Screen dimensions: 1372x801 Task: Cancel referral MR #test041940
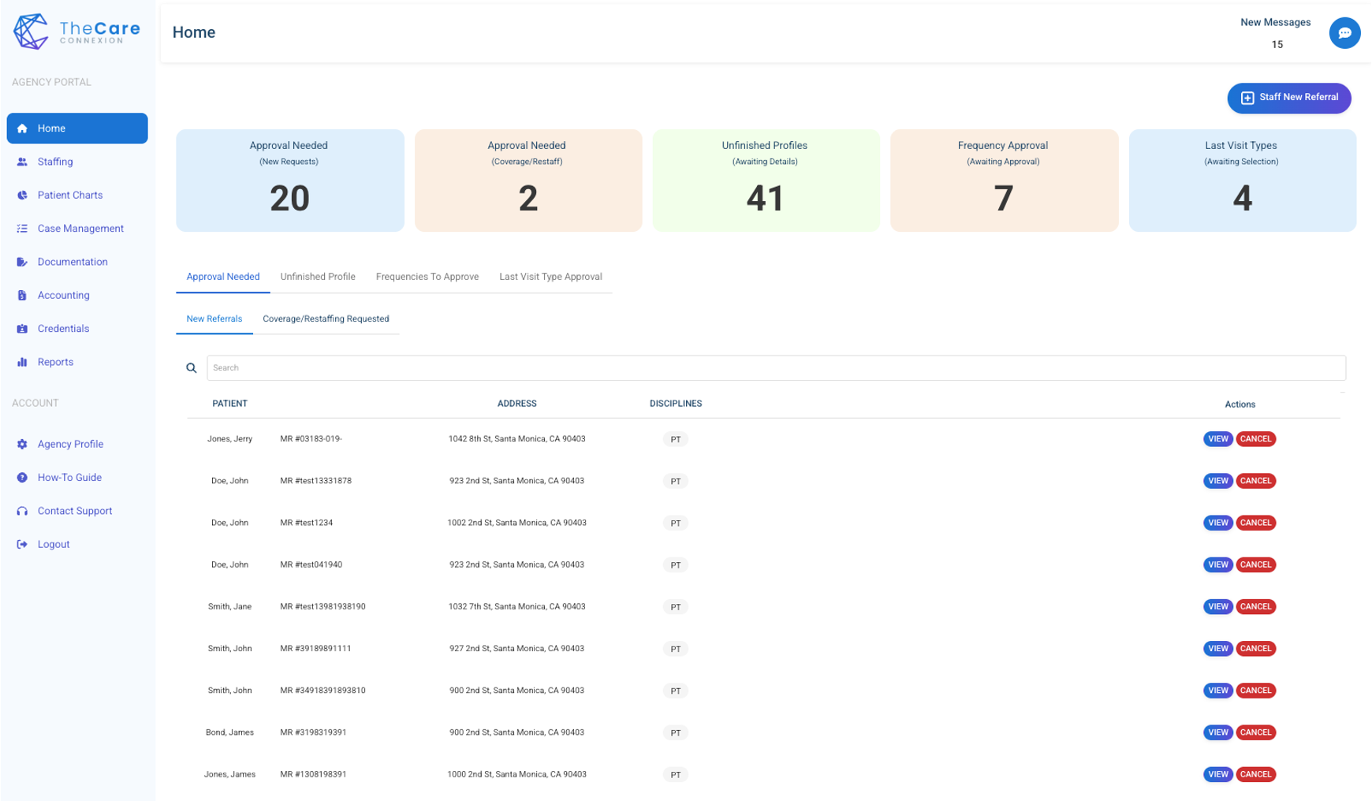pyautogui.click(x=1255, y=564)
